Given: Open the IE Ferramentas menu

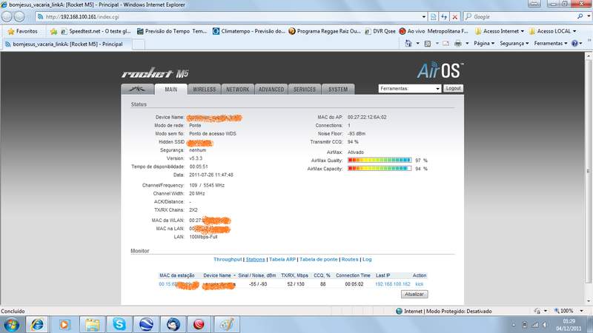Looking at the screenshot, I should point(551,44).
